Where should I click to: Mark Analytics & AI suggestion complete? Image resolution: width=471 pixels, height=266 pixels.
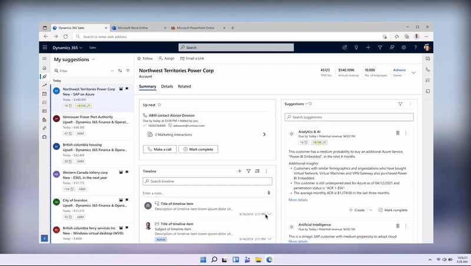tap(393, 210)
